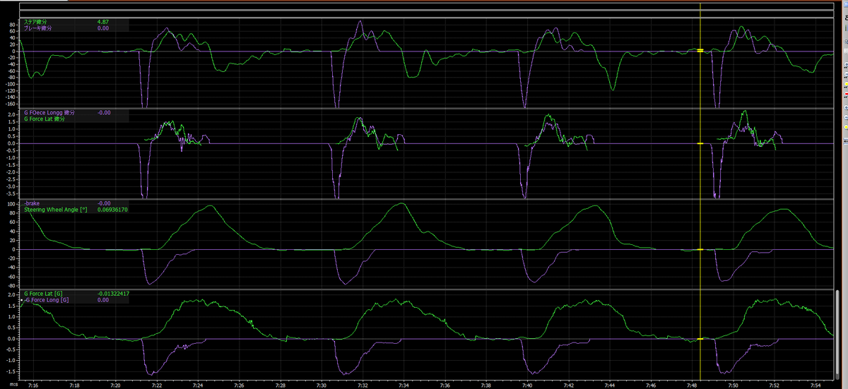This screenshot has width=848, height=389.
Task: Click the 7:28 time axis label
Action: (281, 385)
